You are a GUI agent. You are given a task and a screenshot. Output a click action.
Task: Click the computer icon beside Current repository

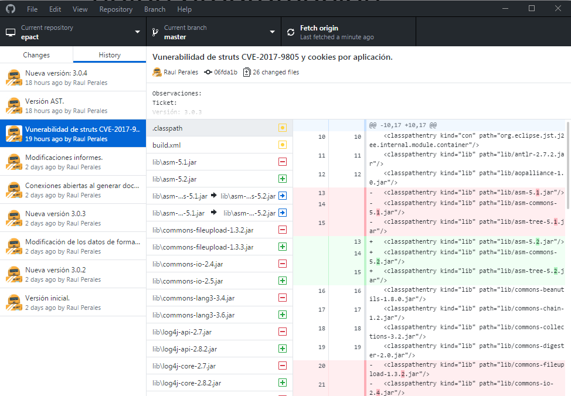click(9, 32)
